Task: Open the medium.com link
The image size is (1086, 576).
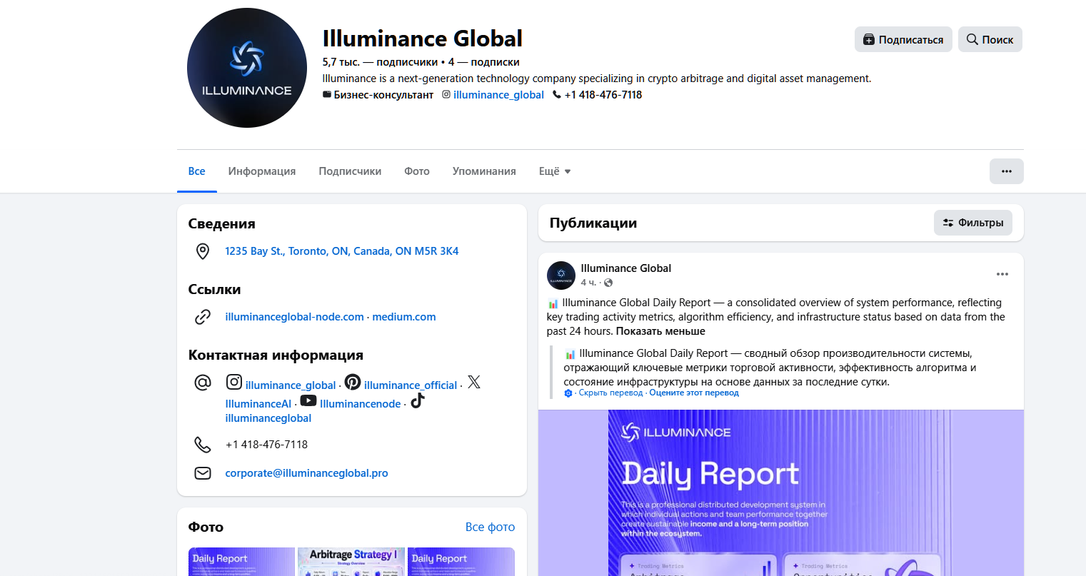Action: pyautogui.click(x=404, y=317)
